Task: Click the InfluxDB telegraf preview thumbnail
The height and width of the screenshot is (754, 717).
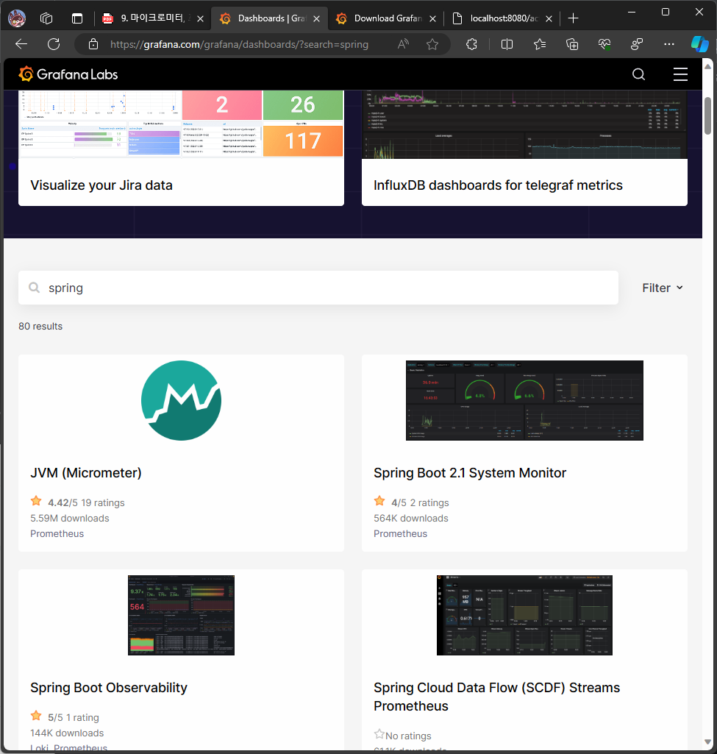Action: coord(524,124)
